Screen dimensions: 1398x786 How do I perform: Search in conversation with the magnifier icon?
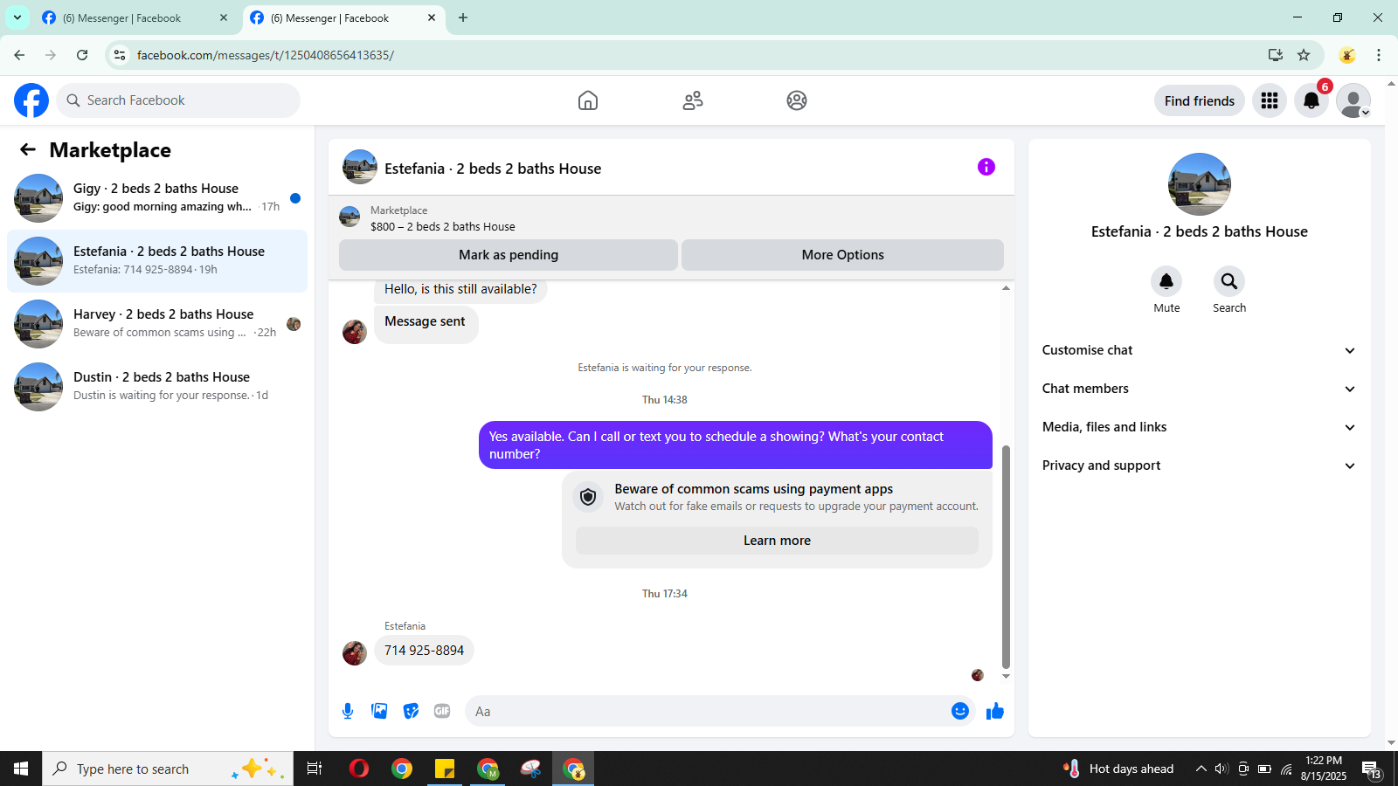1229,281
